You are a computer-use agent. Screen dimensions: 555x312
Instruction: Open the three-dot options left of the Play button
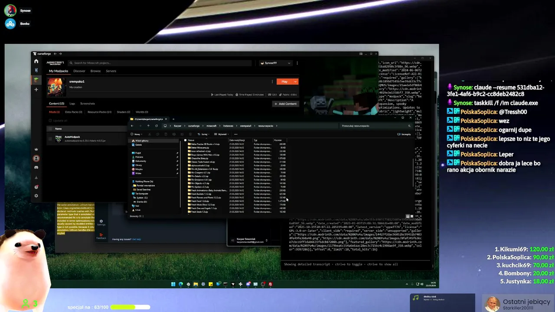pyautogui.click(x=272, y=81)
